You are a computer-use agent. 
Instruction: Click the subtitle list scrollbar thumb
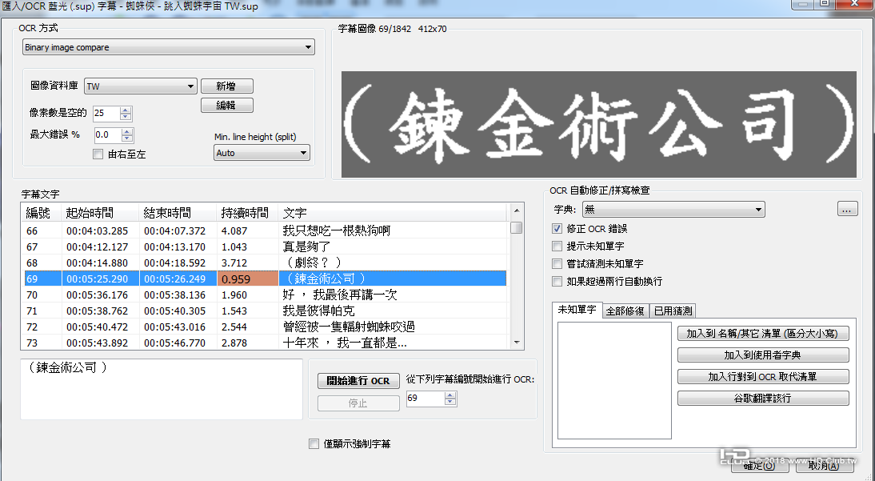516,227
